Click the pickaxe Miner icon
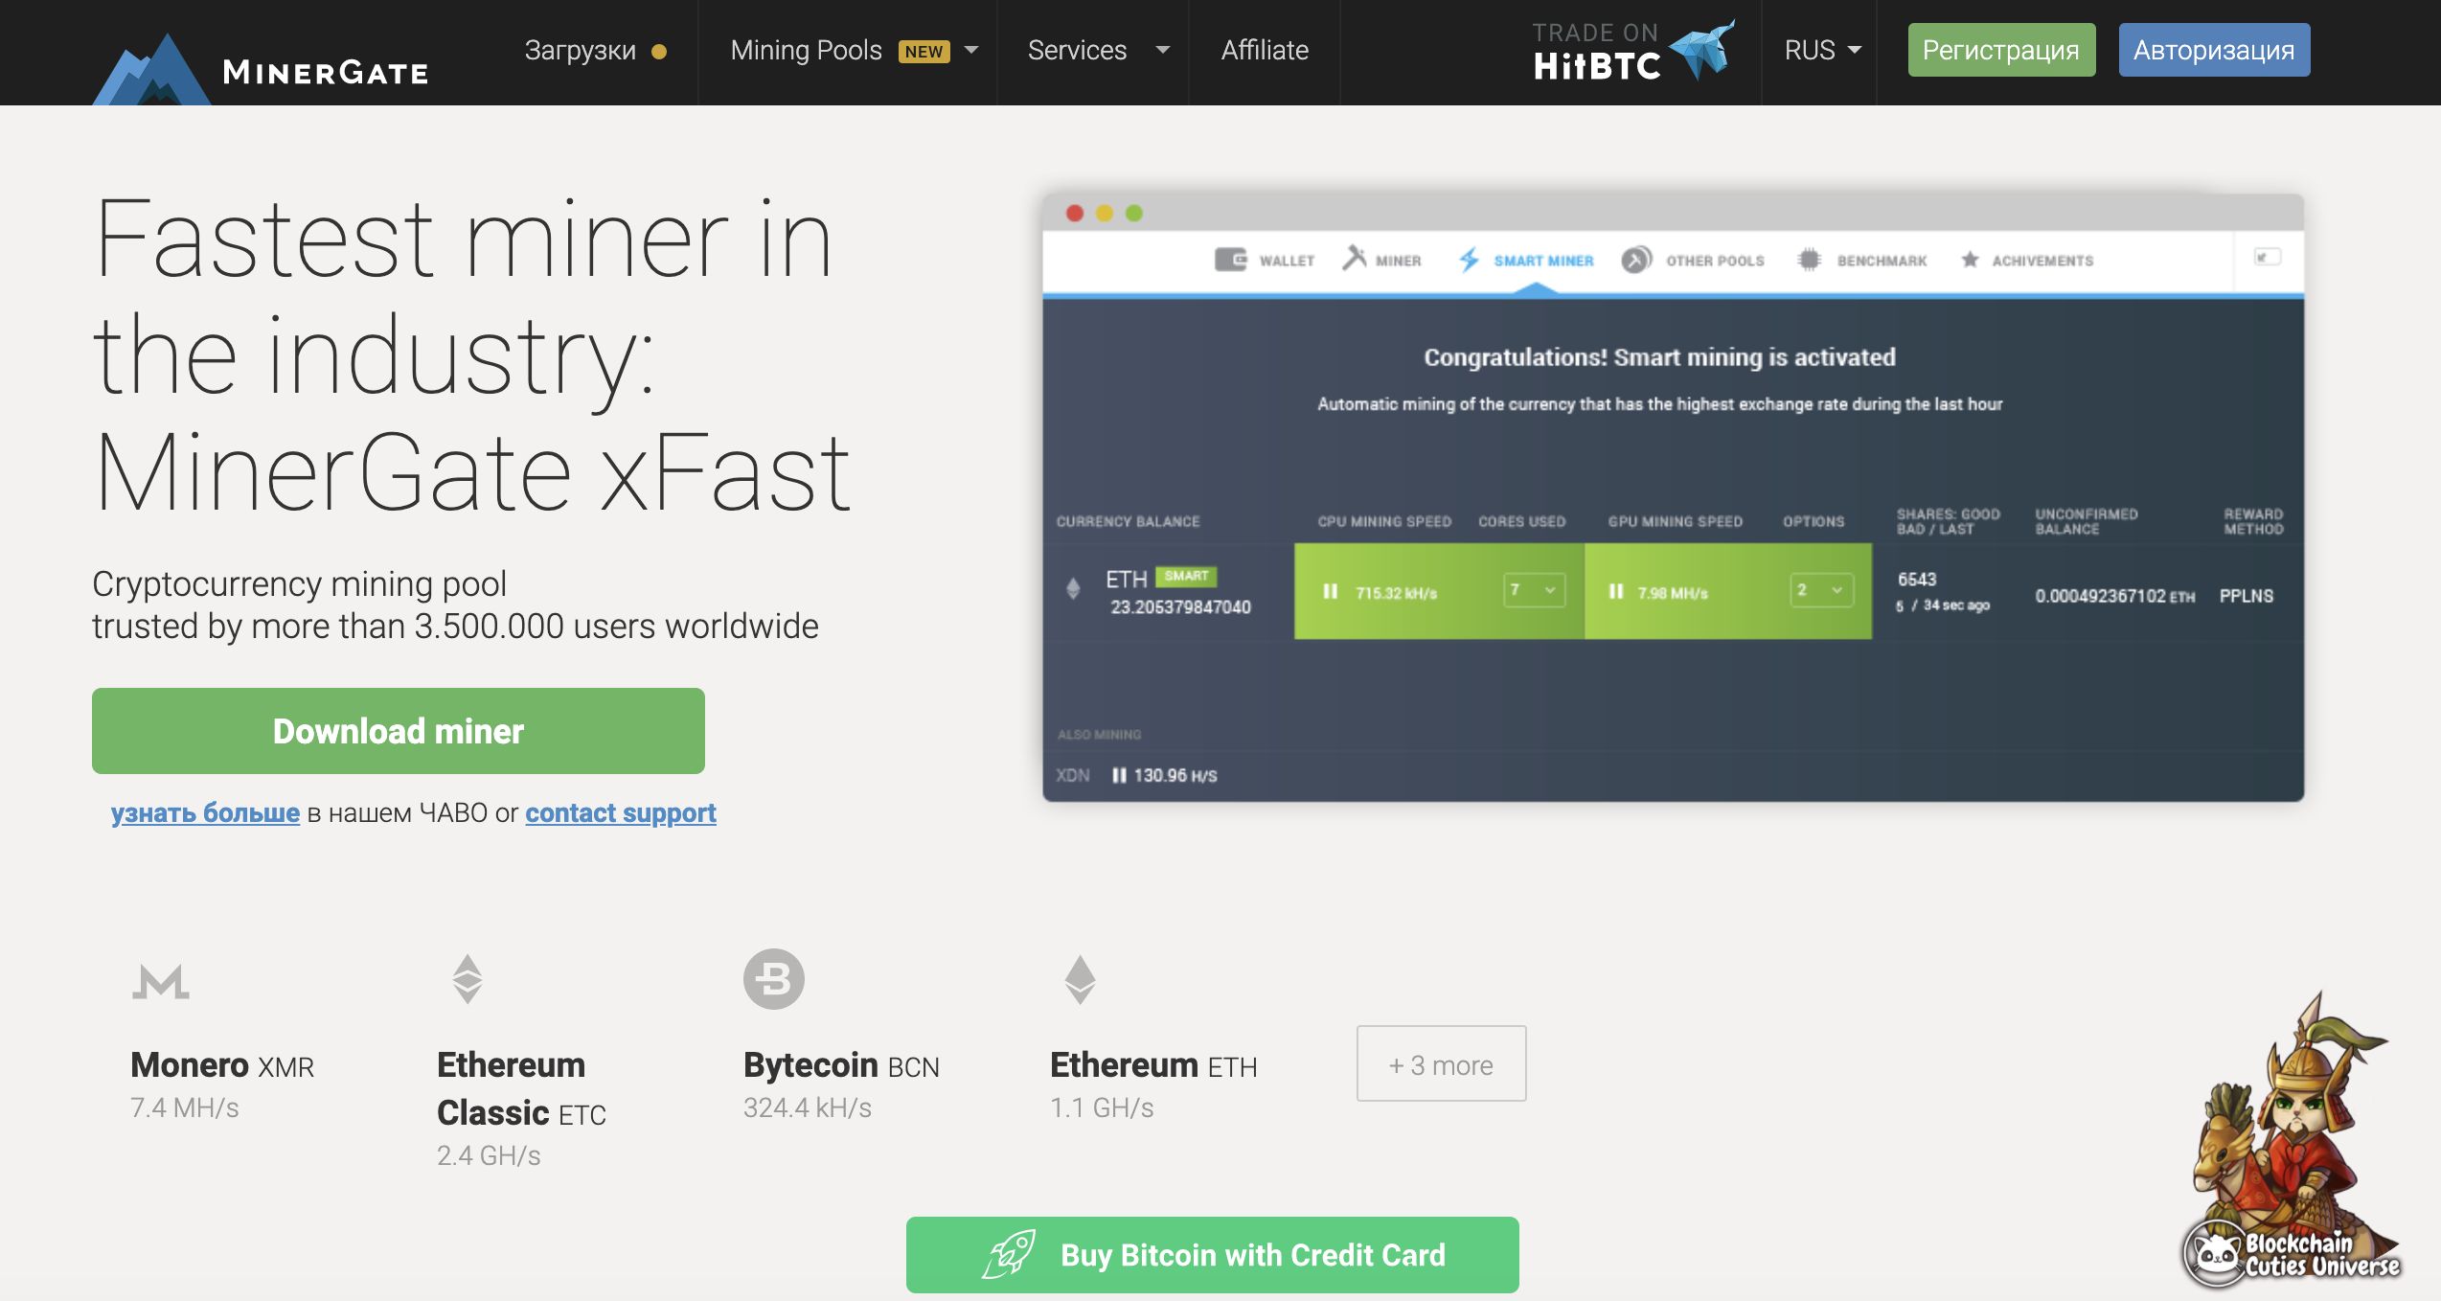 [1354, 258]
